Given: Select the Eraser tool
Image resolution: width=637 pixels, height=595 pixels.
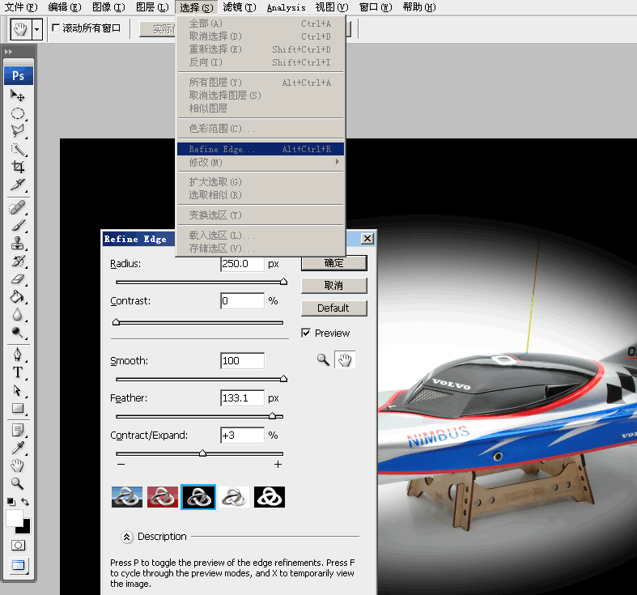Looking at the screenshot, I should pyautogui.click(x=17, y=279).
